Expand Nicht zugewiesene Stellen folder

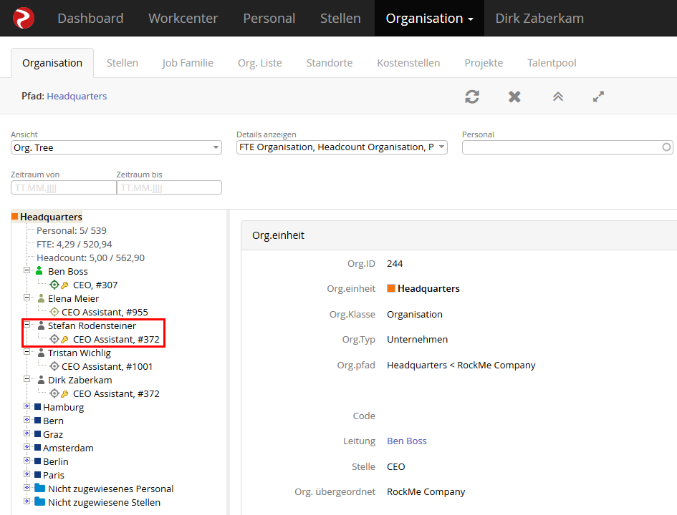[27, 501]
